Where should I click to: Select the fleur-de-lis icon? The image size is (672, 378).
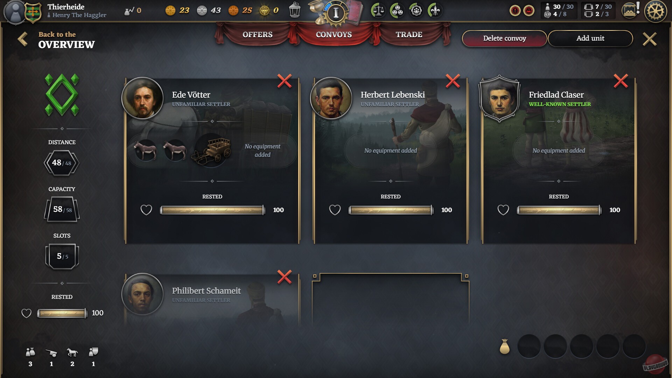[x=435, y=10]
